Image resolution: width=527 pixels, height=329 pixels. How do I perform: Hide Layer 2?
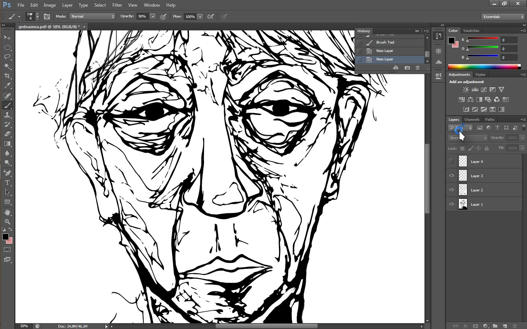tap(452, 190)
